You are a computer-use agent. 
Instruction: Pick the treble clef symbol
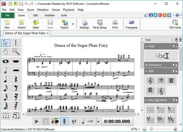click(150, 81)
